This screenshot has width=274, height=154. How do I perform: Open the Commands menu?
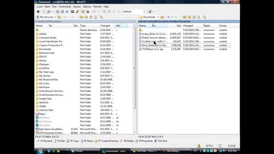pos(65,6)
